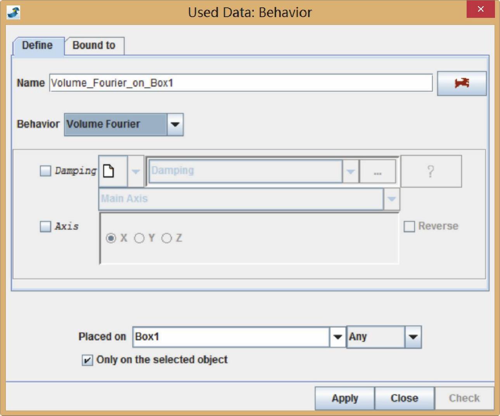
Task: Click the application logo in title bar
Action: coord(14,12)
